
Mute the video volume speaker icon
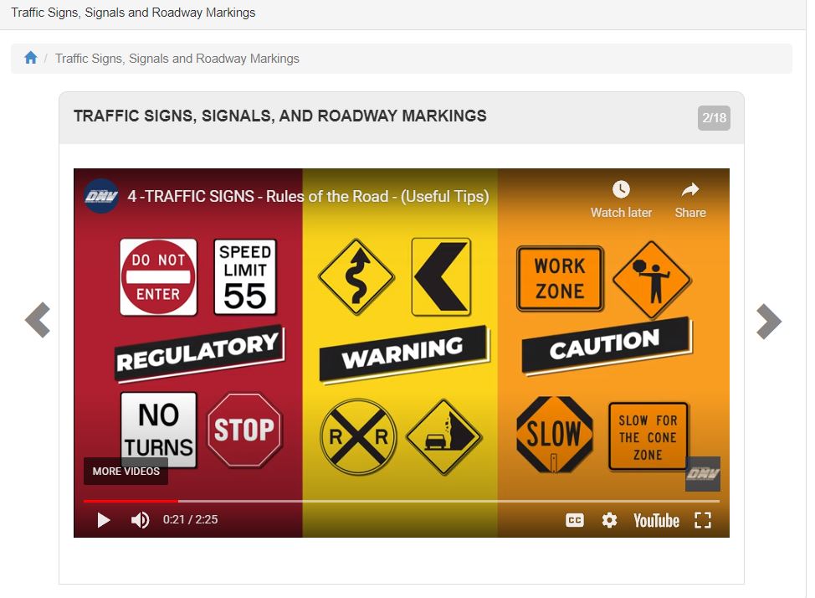(140, 520)
